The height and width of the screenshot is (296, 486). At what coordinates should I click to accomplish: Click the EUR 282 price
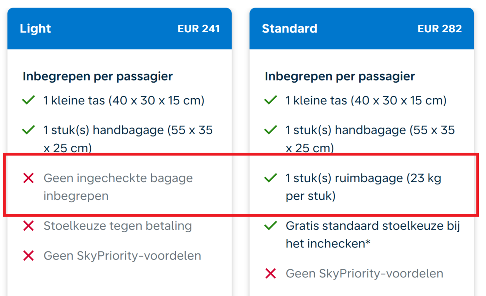click(x=439, y=29)
